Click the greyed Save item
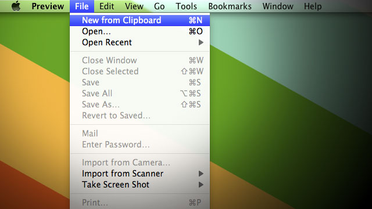Screen dimensions: 372x209 139,82
